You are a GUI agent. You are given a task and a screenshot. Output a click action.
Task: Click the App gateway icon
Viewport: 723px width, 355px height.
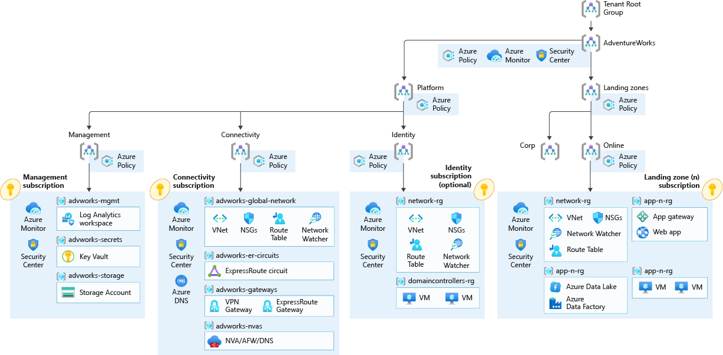[x=642, y=217]
